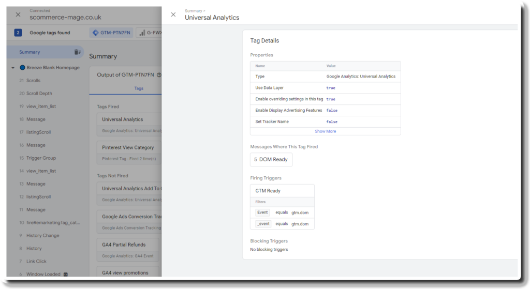The height and width of the screenshot is (289, 530).
Task: Click the Event variable chip in filters
Action: 262,212
